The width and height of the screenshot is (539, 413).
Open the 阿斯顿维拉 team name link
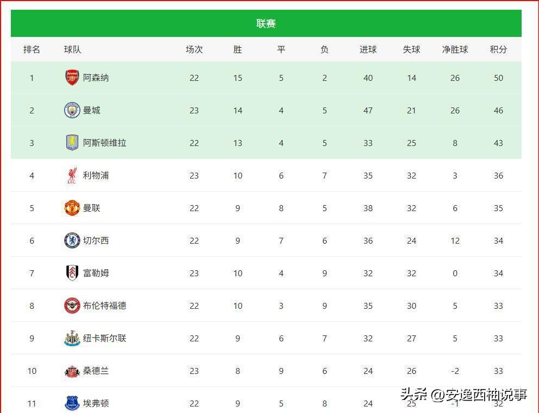[104, 143]
